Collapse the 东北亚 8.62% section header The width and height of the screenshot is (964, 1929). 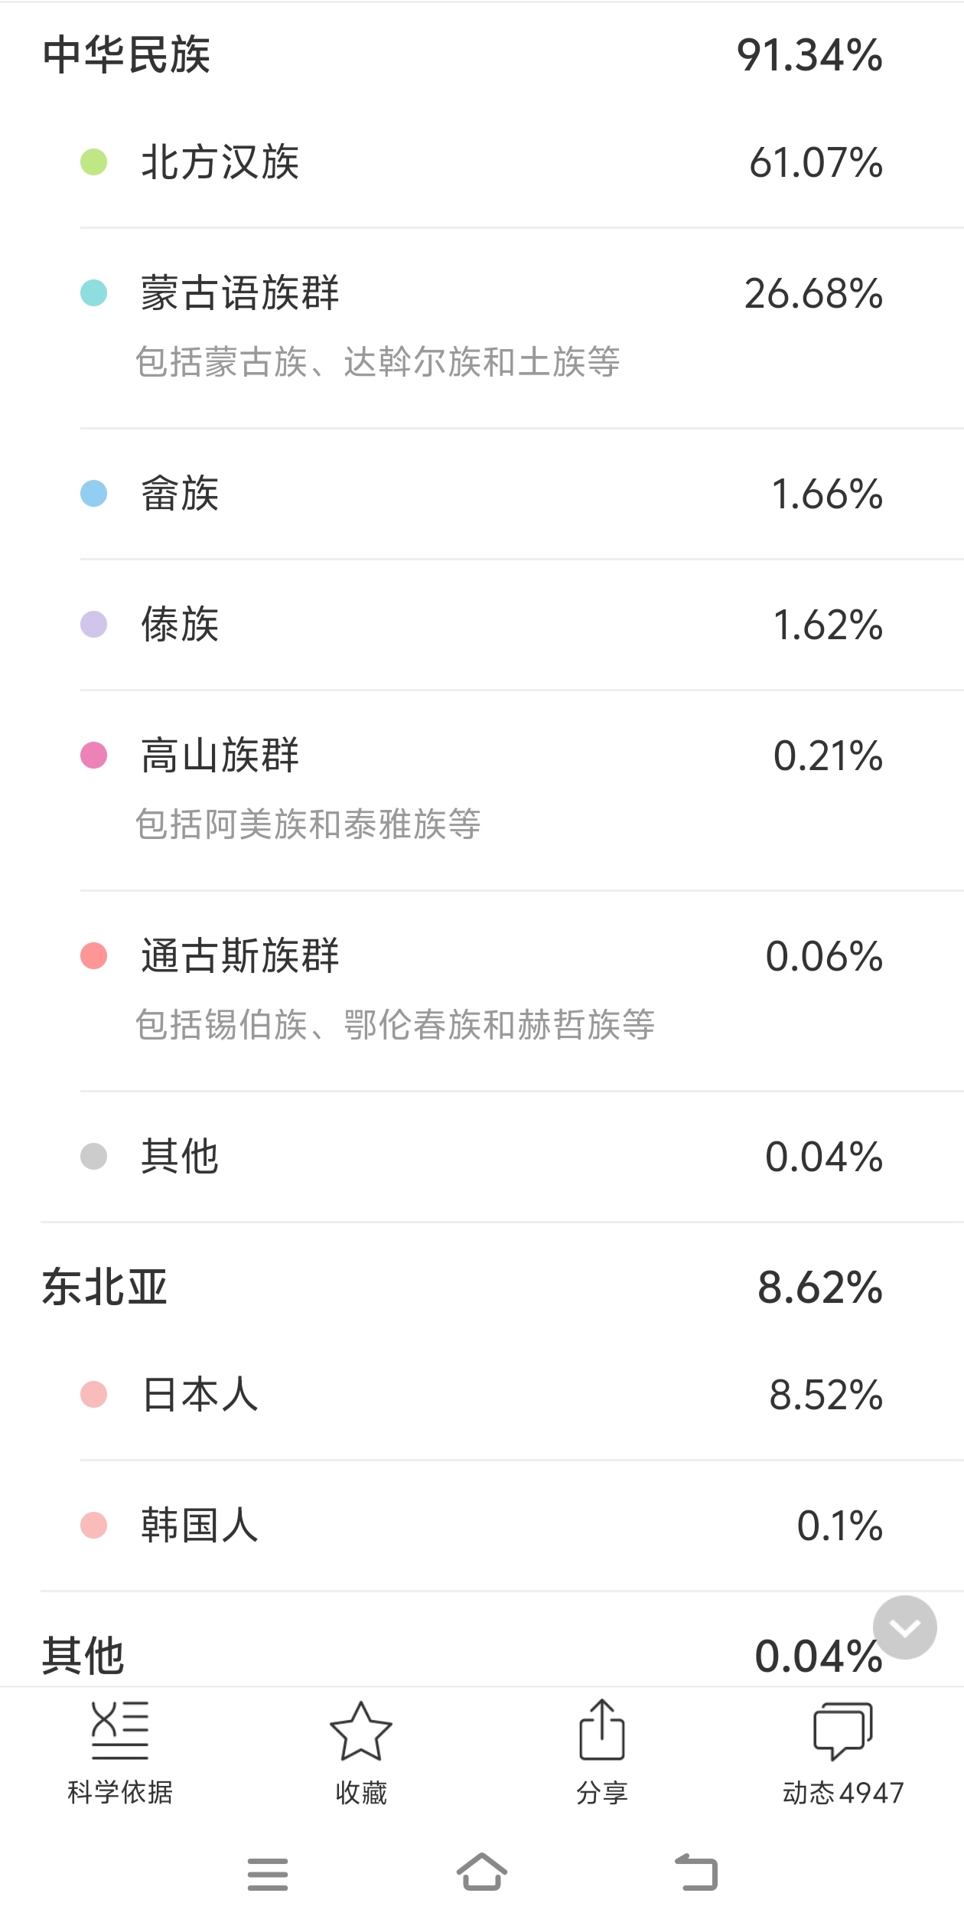coord(462,1287)
